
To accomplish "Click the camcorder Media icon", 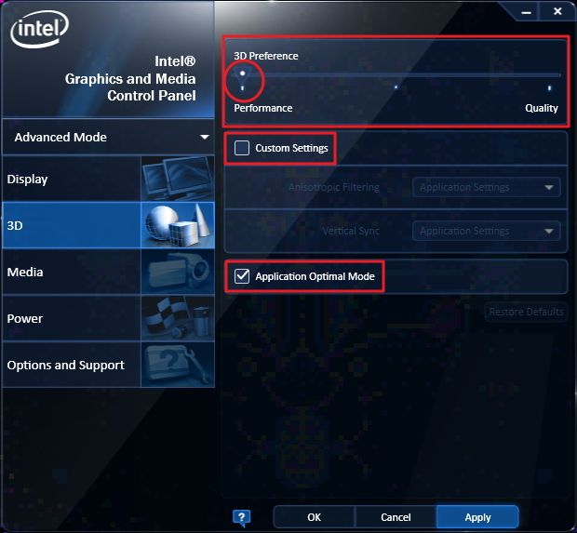I will click(178, 272).
